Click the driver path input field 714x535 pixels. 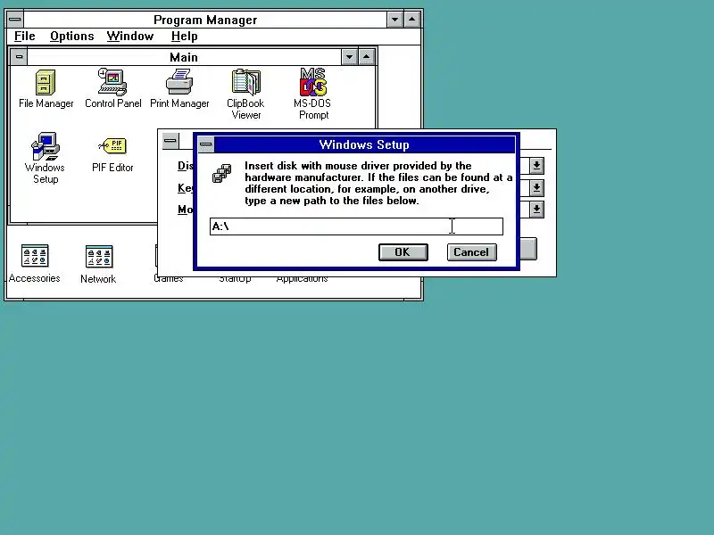click(356, 226)
